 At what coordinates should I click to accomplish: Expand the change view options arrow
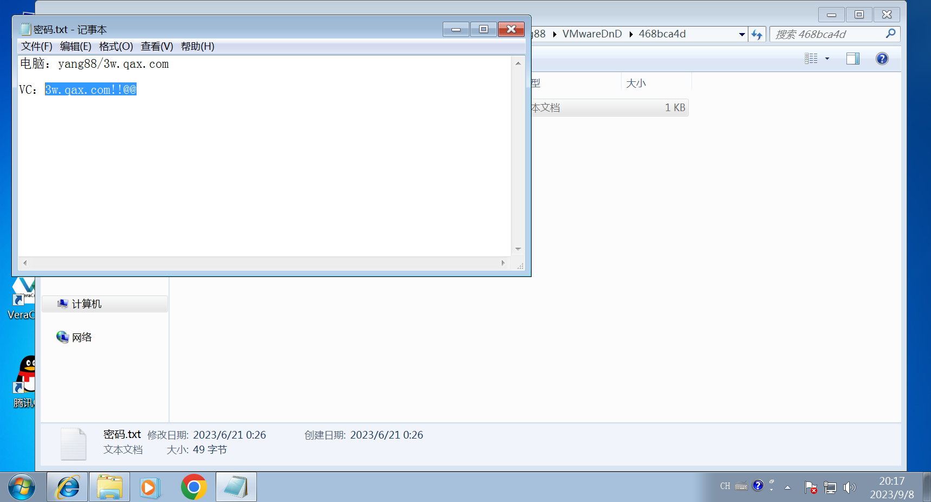(827, 59)
